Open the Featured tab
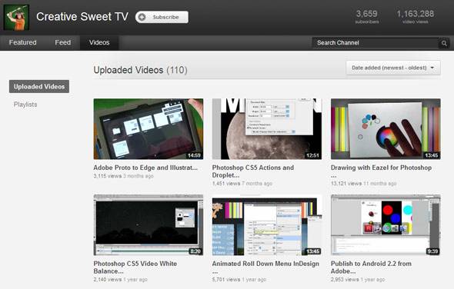This screenshot has width=454, height=289. tap(22, 42)
